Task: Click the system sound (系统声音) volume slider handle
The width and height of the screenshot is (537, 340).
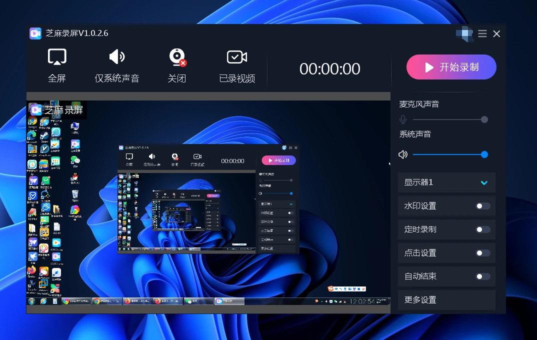Action: click(484, 154)
